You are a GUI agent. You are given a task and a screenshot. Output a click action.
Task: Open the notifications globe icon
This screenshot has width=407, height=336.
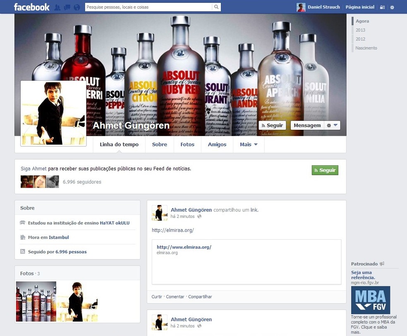tap(77, 7)
